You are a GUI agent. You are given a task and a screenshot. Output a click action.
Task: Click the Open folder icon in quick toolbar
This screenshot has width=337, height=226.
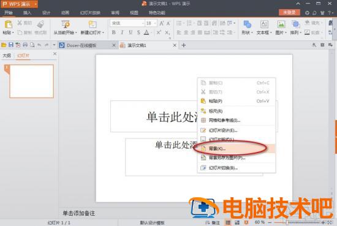(4, 45)
